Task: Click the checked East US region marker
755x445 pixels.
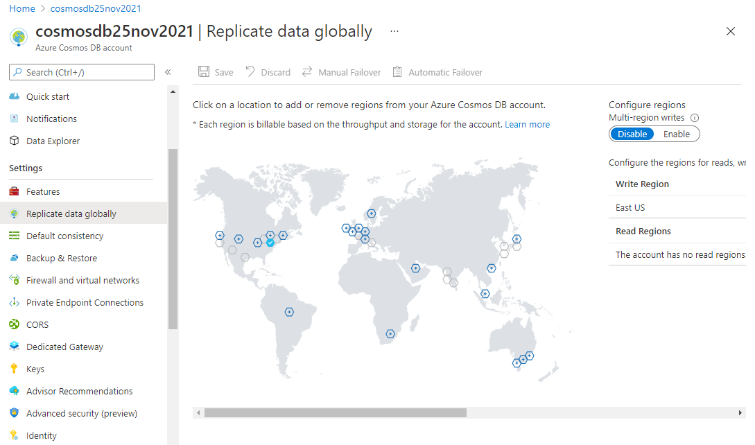Action: click(x=270, y=243)
